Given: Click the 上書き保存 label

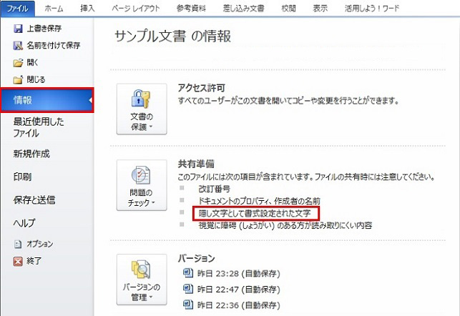Looking at the screenshot, I should [44, 29].
